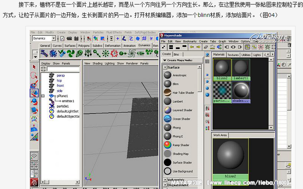Click Hypershade input connections icon
This screenshot has height=189, width=303.
click(227, 47)
